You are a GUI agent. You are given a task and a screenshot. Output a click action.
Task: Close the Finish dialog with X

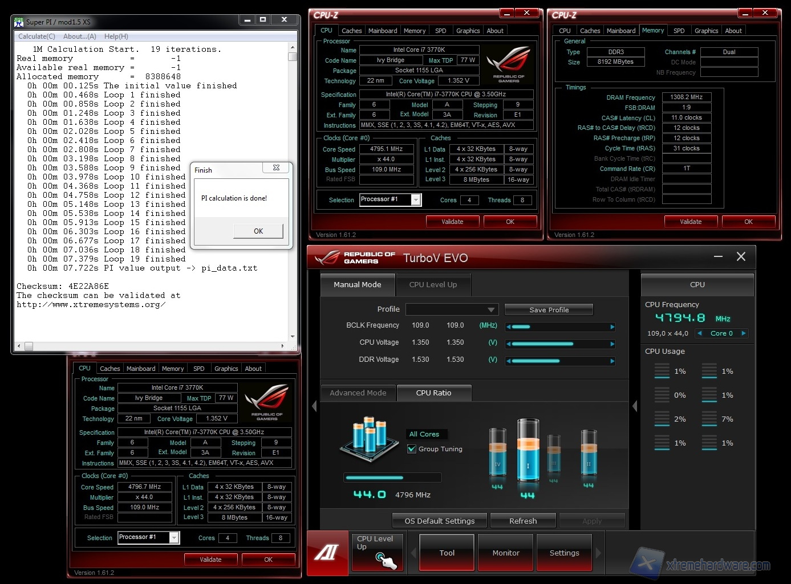276,168
